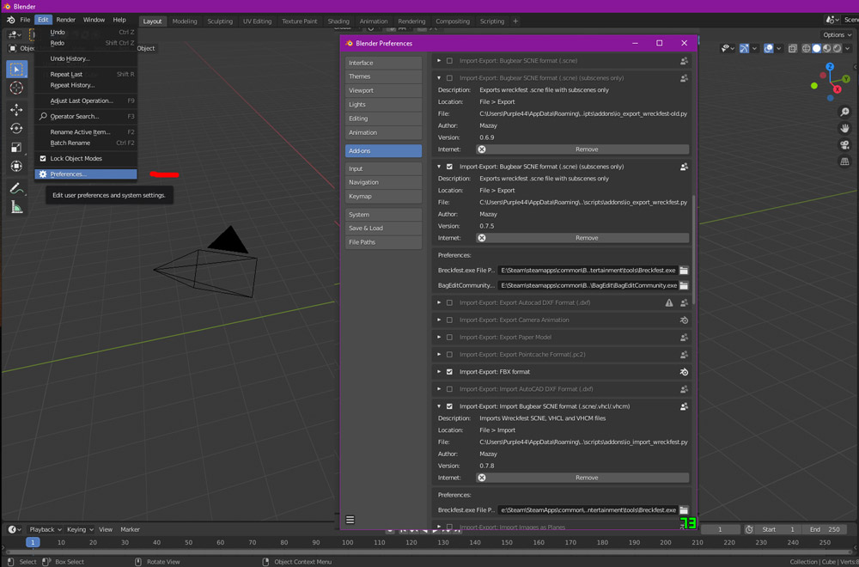This screenshot has width=859, height=567.
Task: Open the timeline editor type dropdown
Action: pos(15,529)
